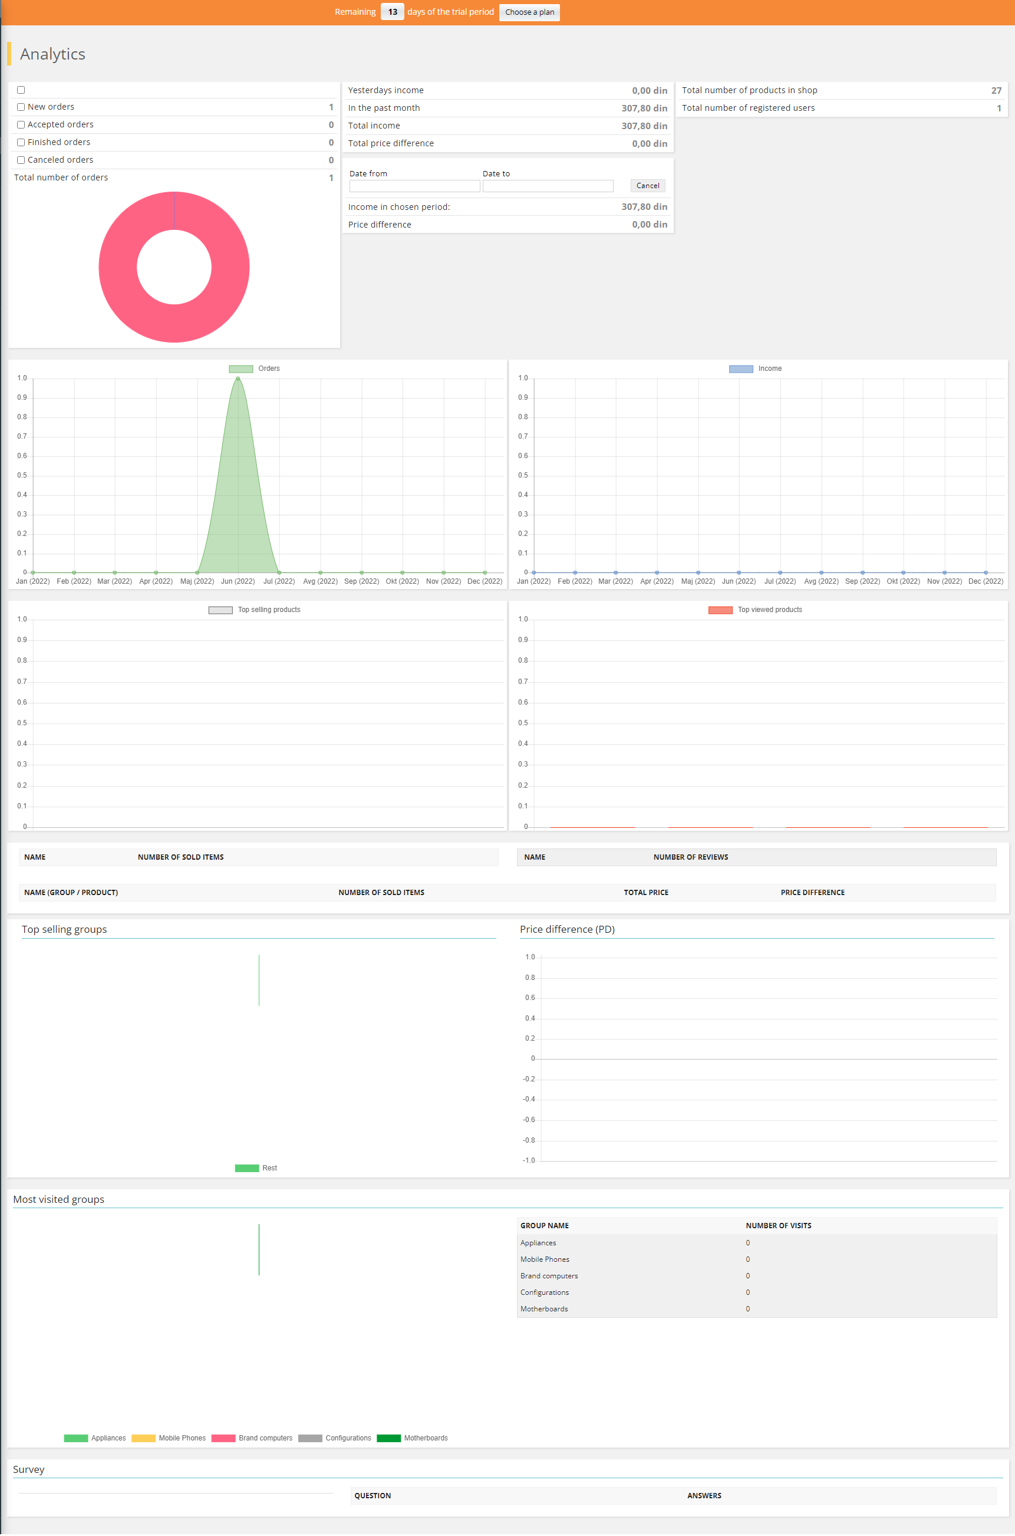
Task: Click the Mobile Phones legend swatch
Action: (143, 1438)
